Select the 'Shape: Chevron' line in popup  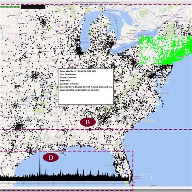click(x=68, y=77)
